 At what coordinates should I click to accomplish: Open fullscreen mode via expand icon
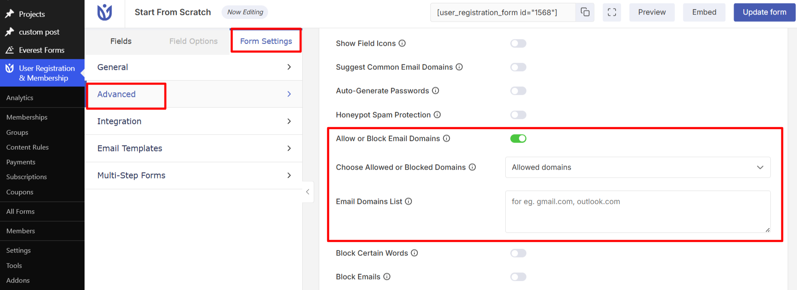click(612, 12)
